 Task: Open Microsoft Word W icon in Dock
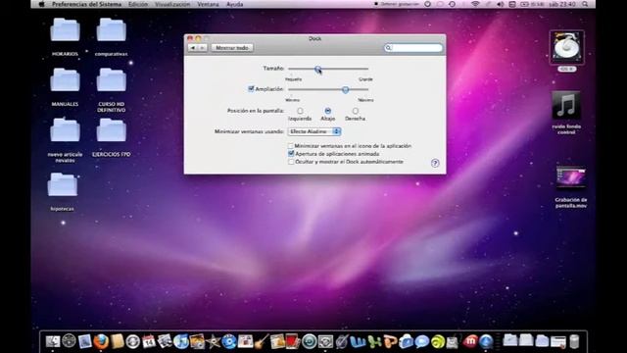[x=358, y=341]
